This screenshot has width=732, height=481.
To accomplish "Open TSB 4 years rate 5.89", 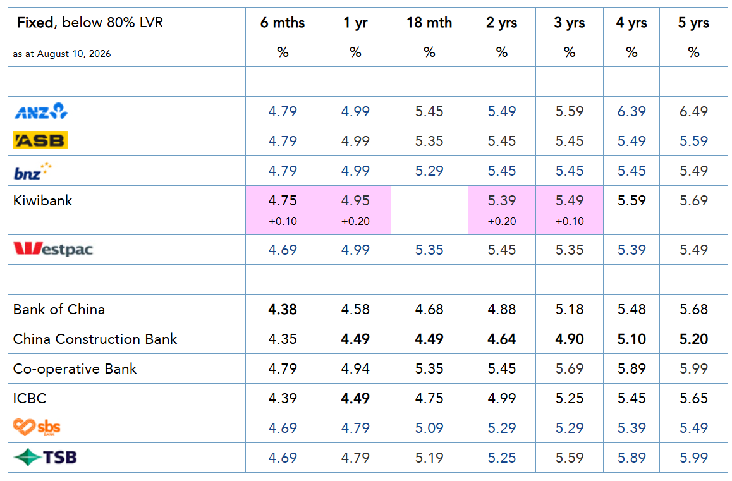I will tap(631, 458).
